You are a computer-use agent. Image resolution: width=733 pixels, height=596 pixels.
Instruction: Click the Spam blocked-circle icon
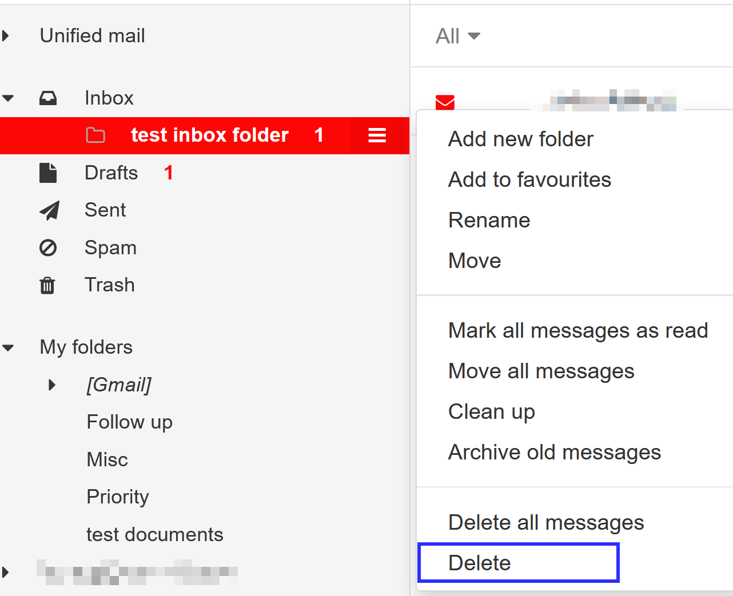pyautogui.click(x=48, y=248)
